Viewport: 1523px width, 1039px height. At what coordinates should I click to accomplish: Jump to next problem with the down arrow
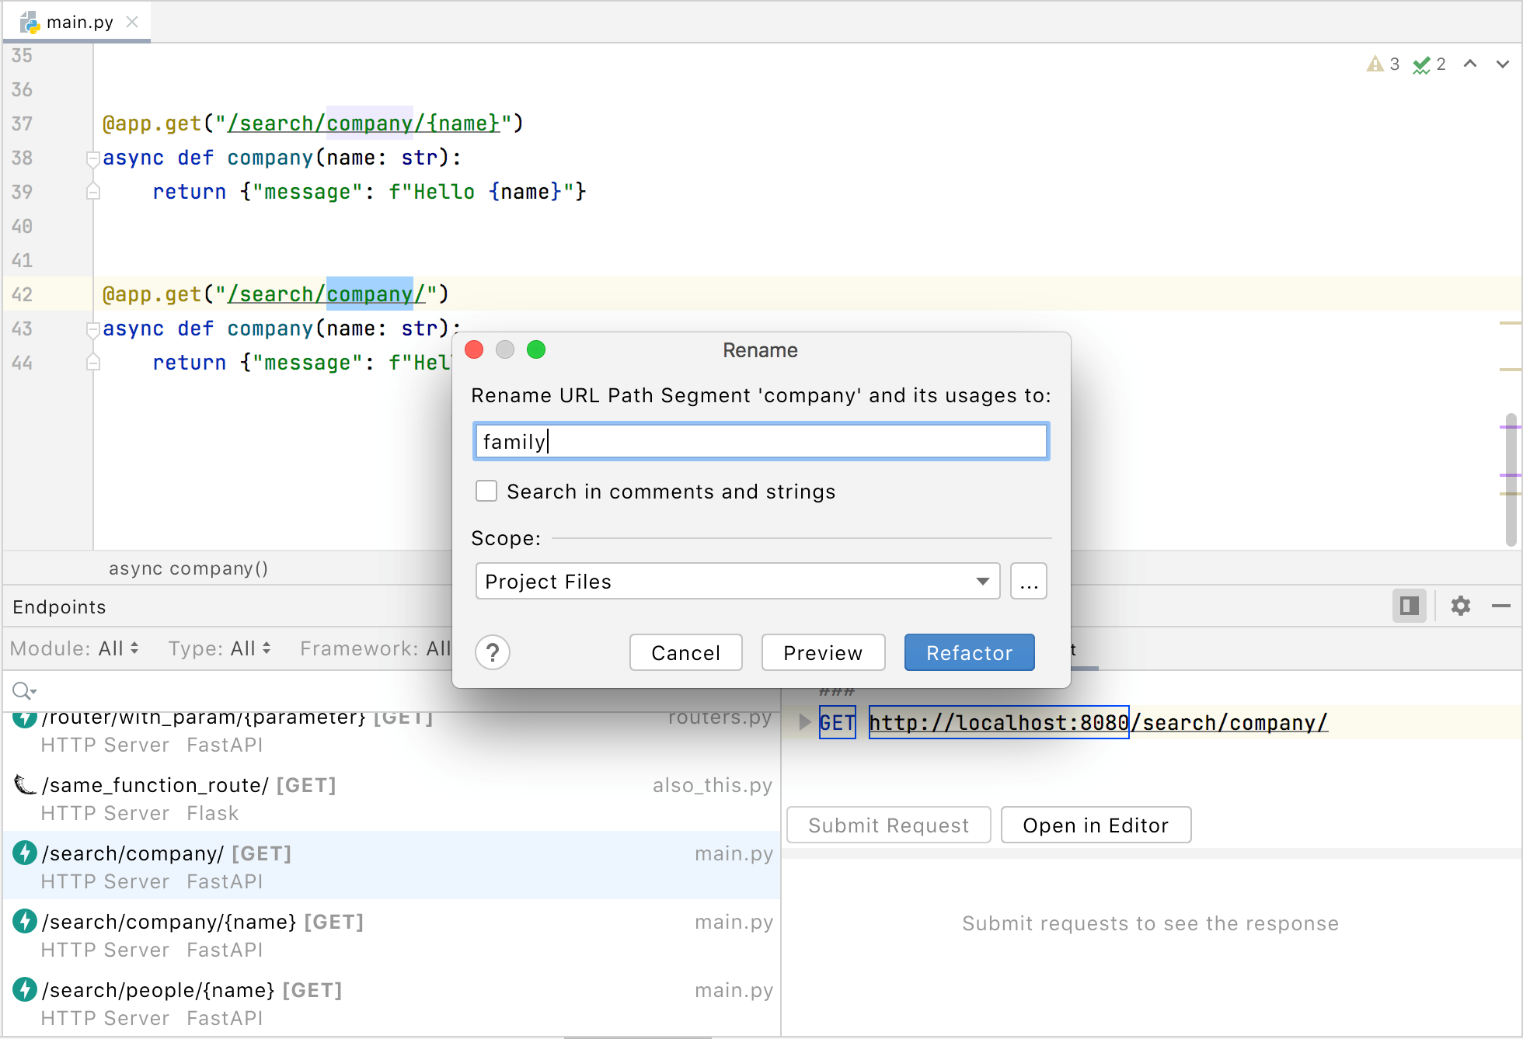click(1503, 64)
